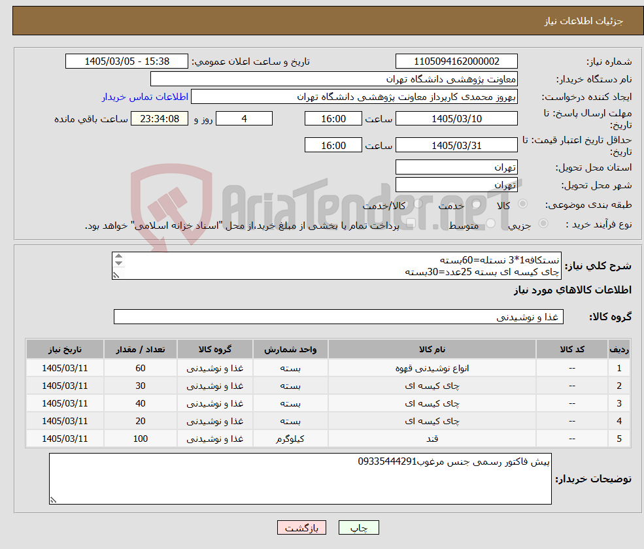Click the چاپ (print) button

358,527
